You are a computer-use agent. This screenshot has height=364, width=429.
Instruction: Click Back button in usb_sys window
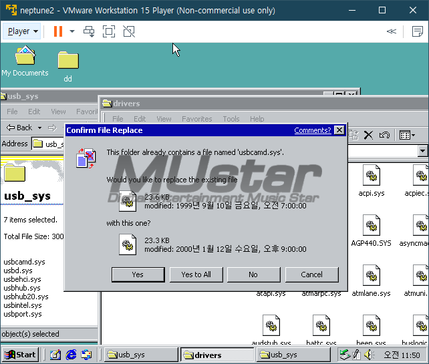(x=19, y=128)
